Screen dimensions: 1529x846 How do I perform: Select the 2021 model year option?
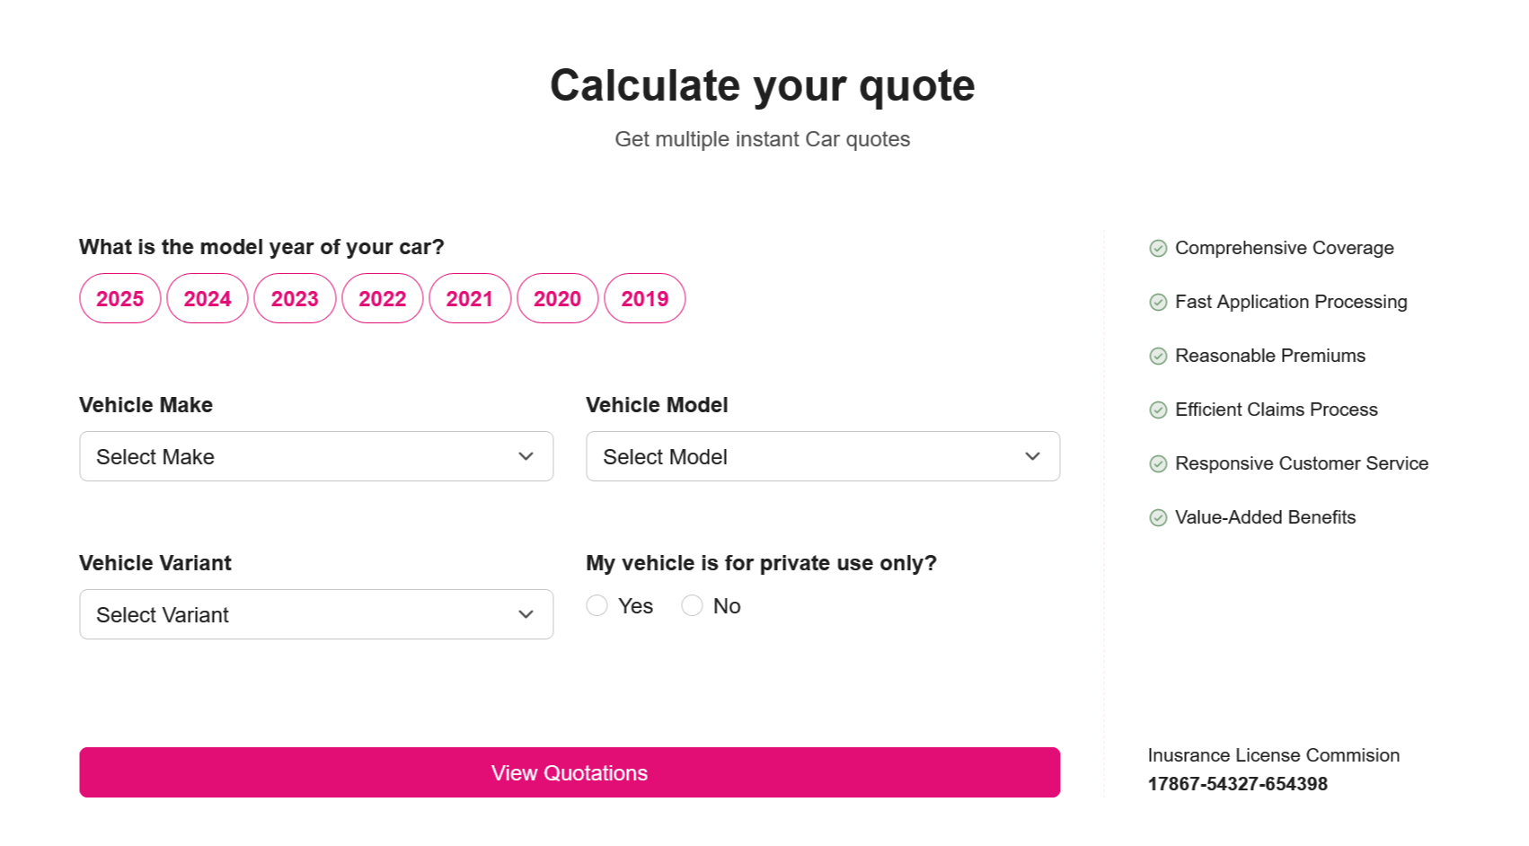coord(470,298)
